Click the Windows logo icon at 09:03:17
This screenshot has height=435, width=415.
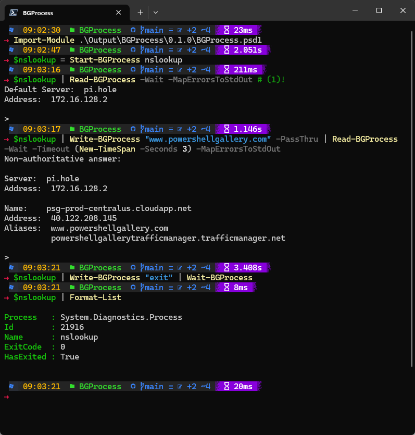point(11,129)
